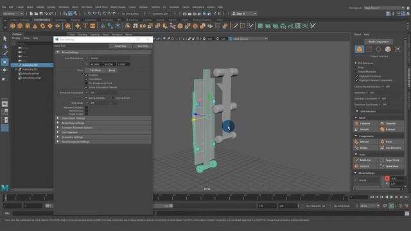Toggle Show Orientation Handle checkbox
The height and width of the screenshot is (231, 411).
coord(86,87)
